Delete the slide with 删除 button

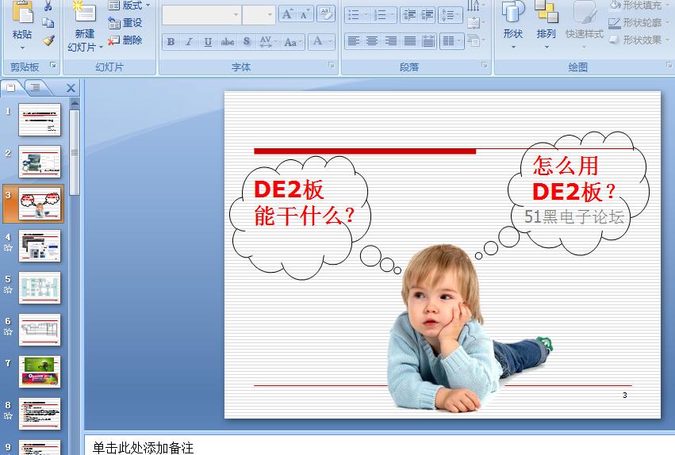[125, 40]
